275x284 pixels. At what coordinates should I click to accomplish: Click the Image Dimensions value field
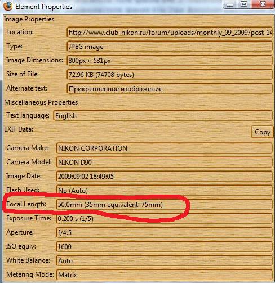[170, 60]
